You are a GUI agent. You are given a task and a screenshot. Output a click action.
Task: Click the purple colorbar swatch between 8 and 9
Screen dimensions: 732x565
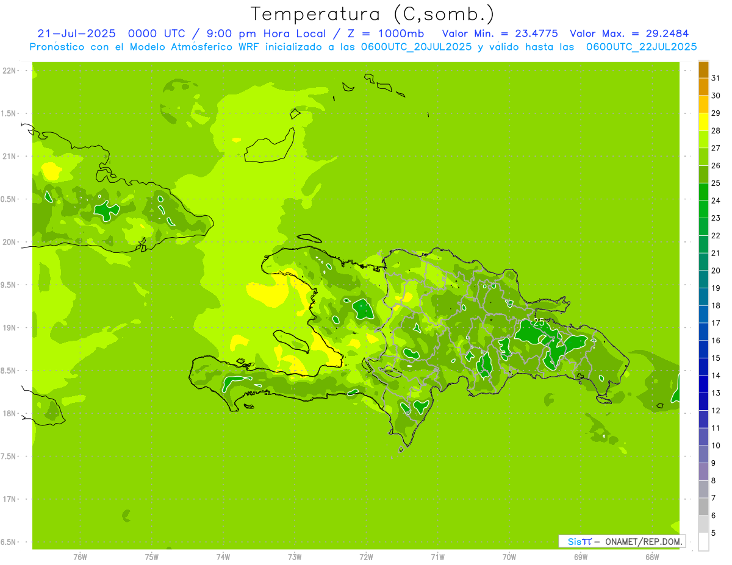coord(703,472)
